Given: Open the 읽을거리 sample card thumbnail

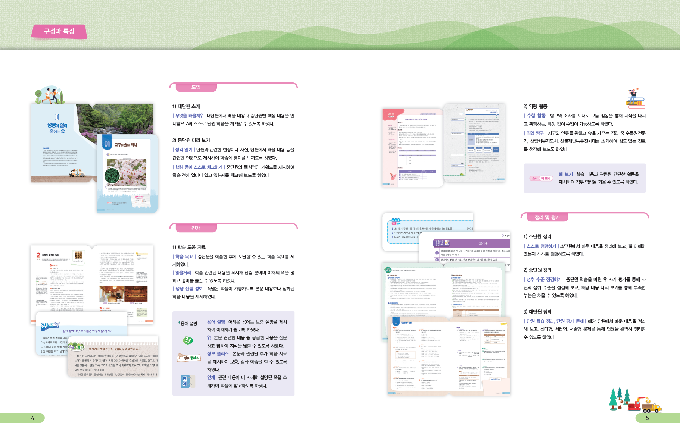Looking at the screenshot, I should [x=81, y=334].
